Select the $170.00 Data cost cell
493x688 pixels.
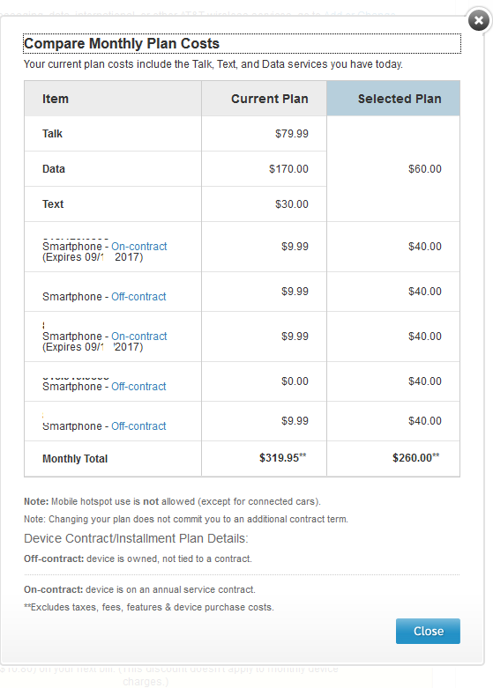[x=264, y=169]
